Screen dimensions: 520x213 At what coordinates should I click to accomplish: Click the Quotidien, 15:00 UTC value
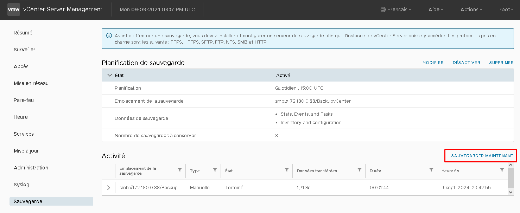point(299,88)
